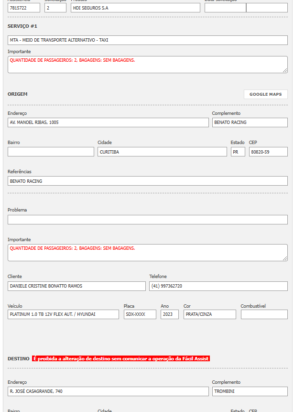The height and width of the screenshot is (412, 305).
Task: Click the Estado field showing PR
Action: coord(238,152)
